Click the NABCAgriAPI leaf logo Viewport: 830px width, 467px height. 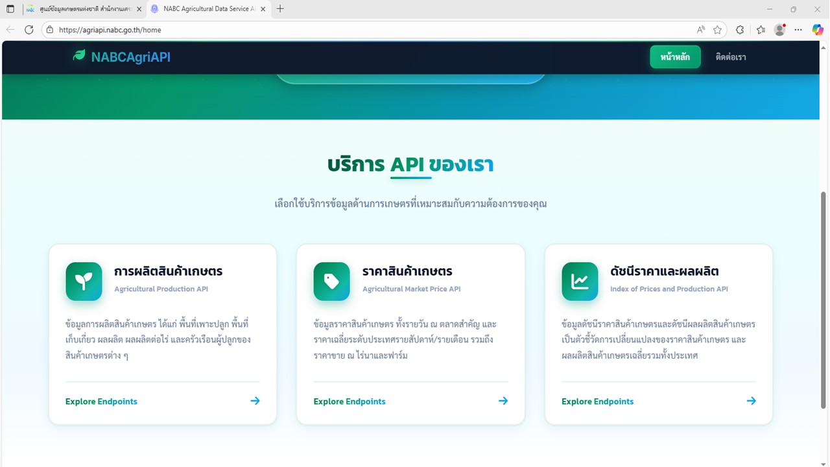[78, 56]
